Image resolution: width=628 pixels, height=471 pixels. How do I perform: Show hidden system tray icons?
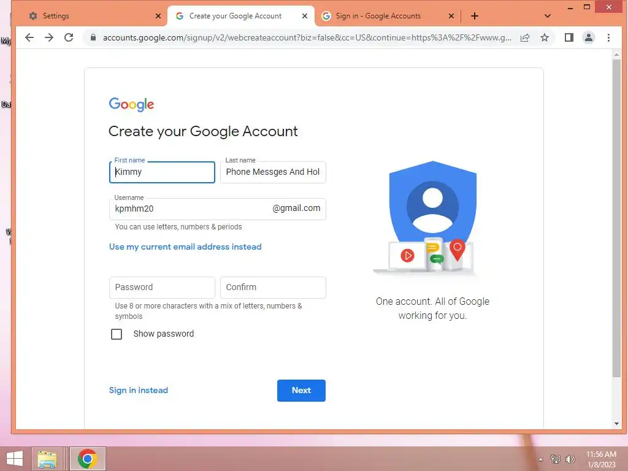[541, 459]
